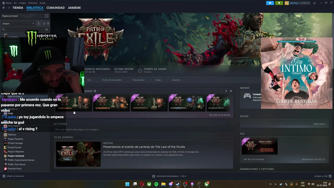The image size is (334, 188).
Task: Close the featured content carousel
Action: (231, 91)
